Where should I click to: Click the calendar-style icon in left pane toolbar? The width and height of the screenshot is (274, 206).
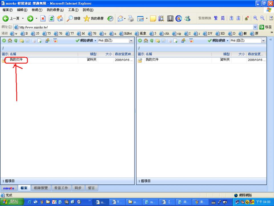point(55,41)
